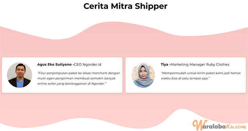
Task: Open the WaralabaKu.com watermark logo
Action: click(219, 125)
